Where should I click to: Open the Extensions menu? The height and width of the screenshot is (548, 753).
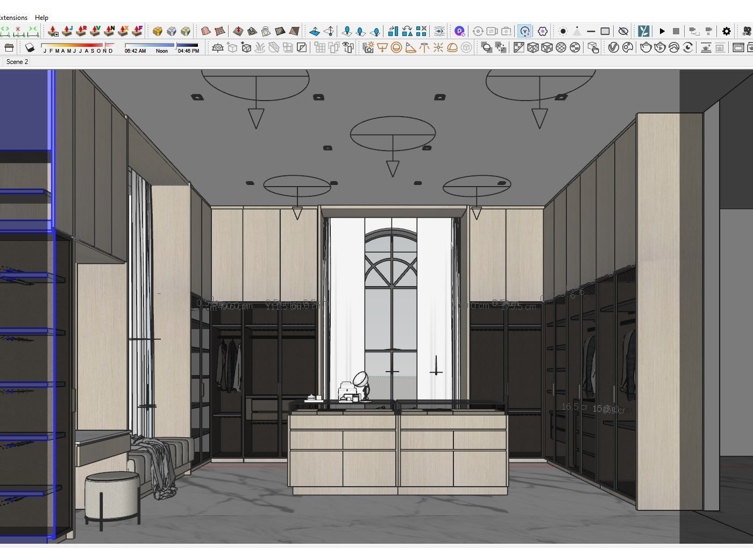[x=13, y=17]
